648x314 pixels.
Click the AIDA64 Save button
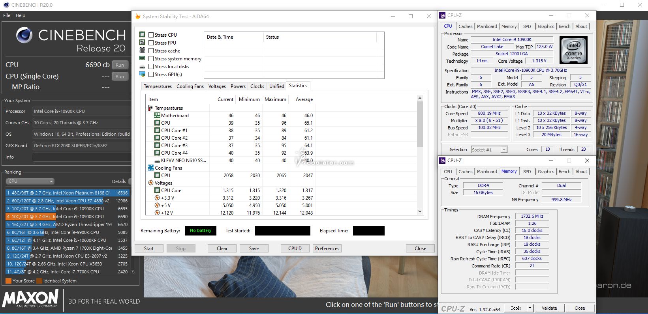[254, 249]
